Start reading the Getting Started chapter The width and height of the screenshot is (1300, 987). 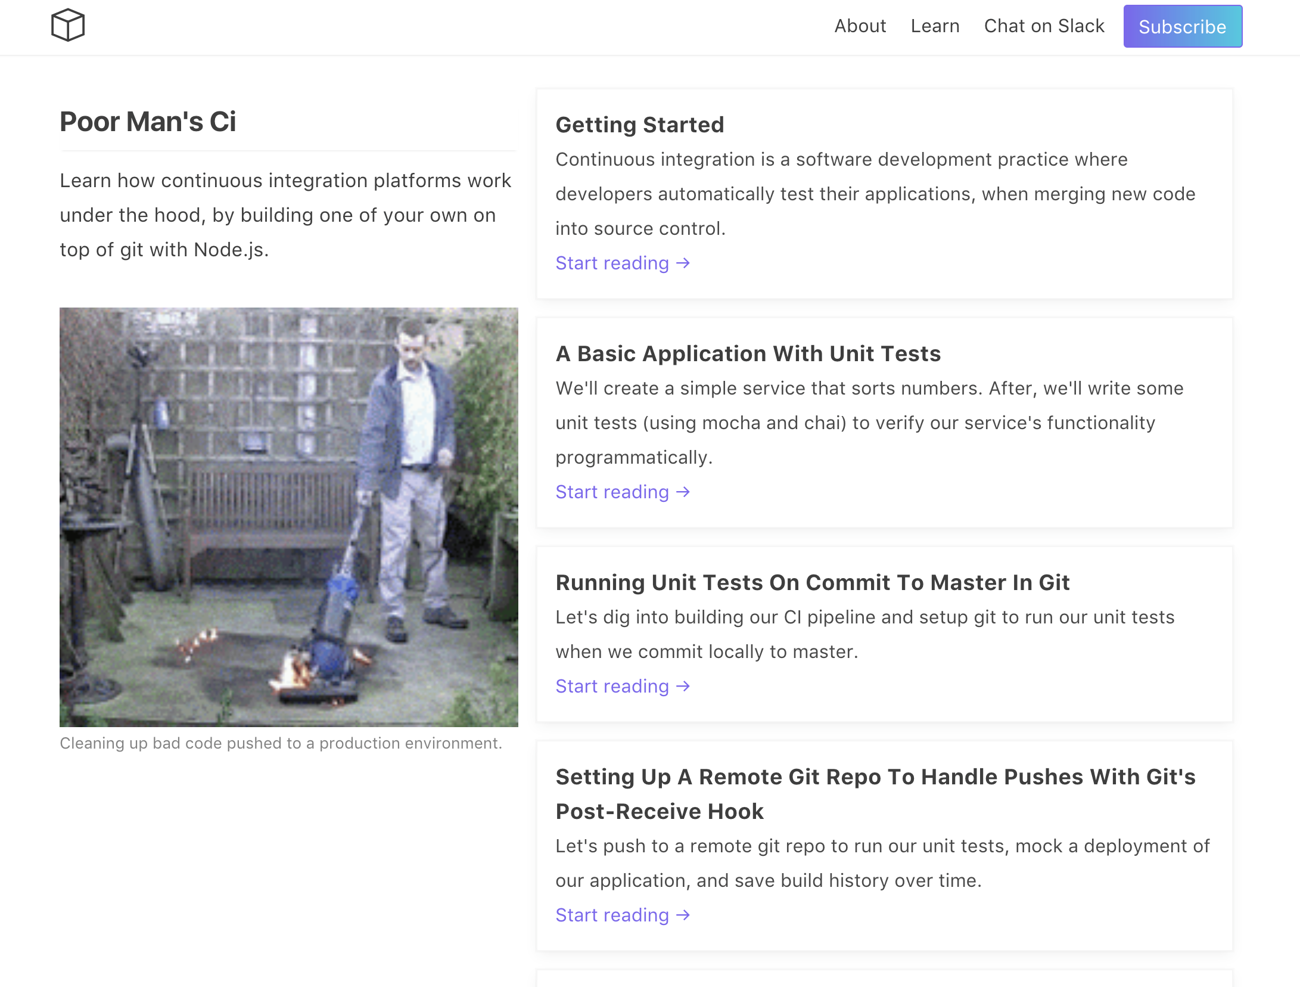coord(612,263)
